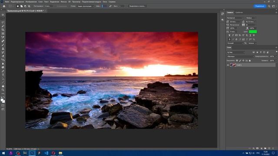This screenshot has height=156, width=278.
Task: Select the Frame tool
Action: [x=3, y=33]
